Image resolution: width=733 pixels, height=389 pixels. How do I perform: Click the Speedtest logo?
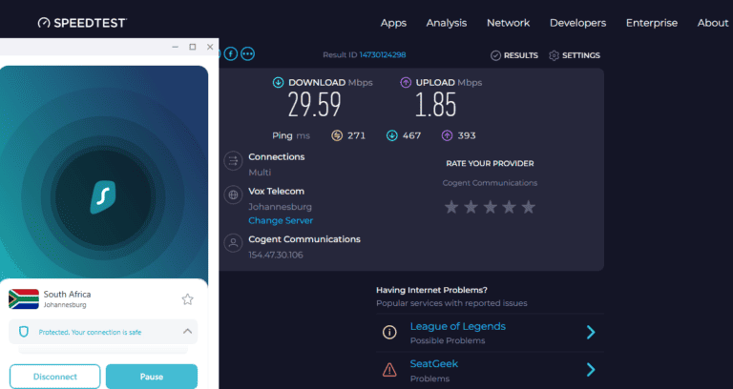[x=82, y=22]
